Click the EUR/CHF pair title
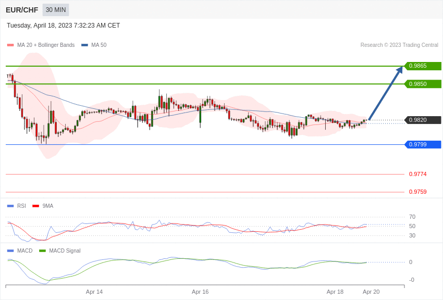Image resolution: width=443 pixels, height=300 pixels. point(22,10)
